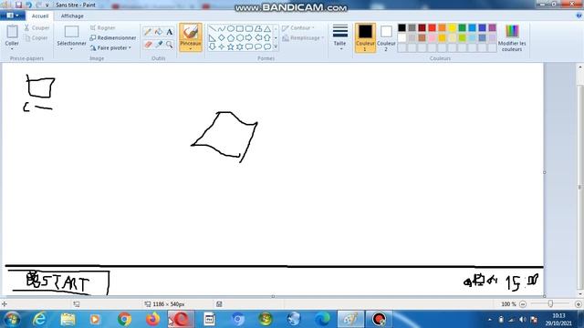
Task: Click the zoom slider handle
Action: point(550,303)
